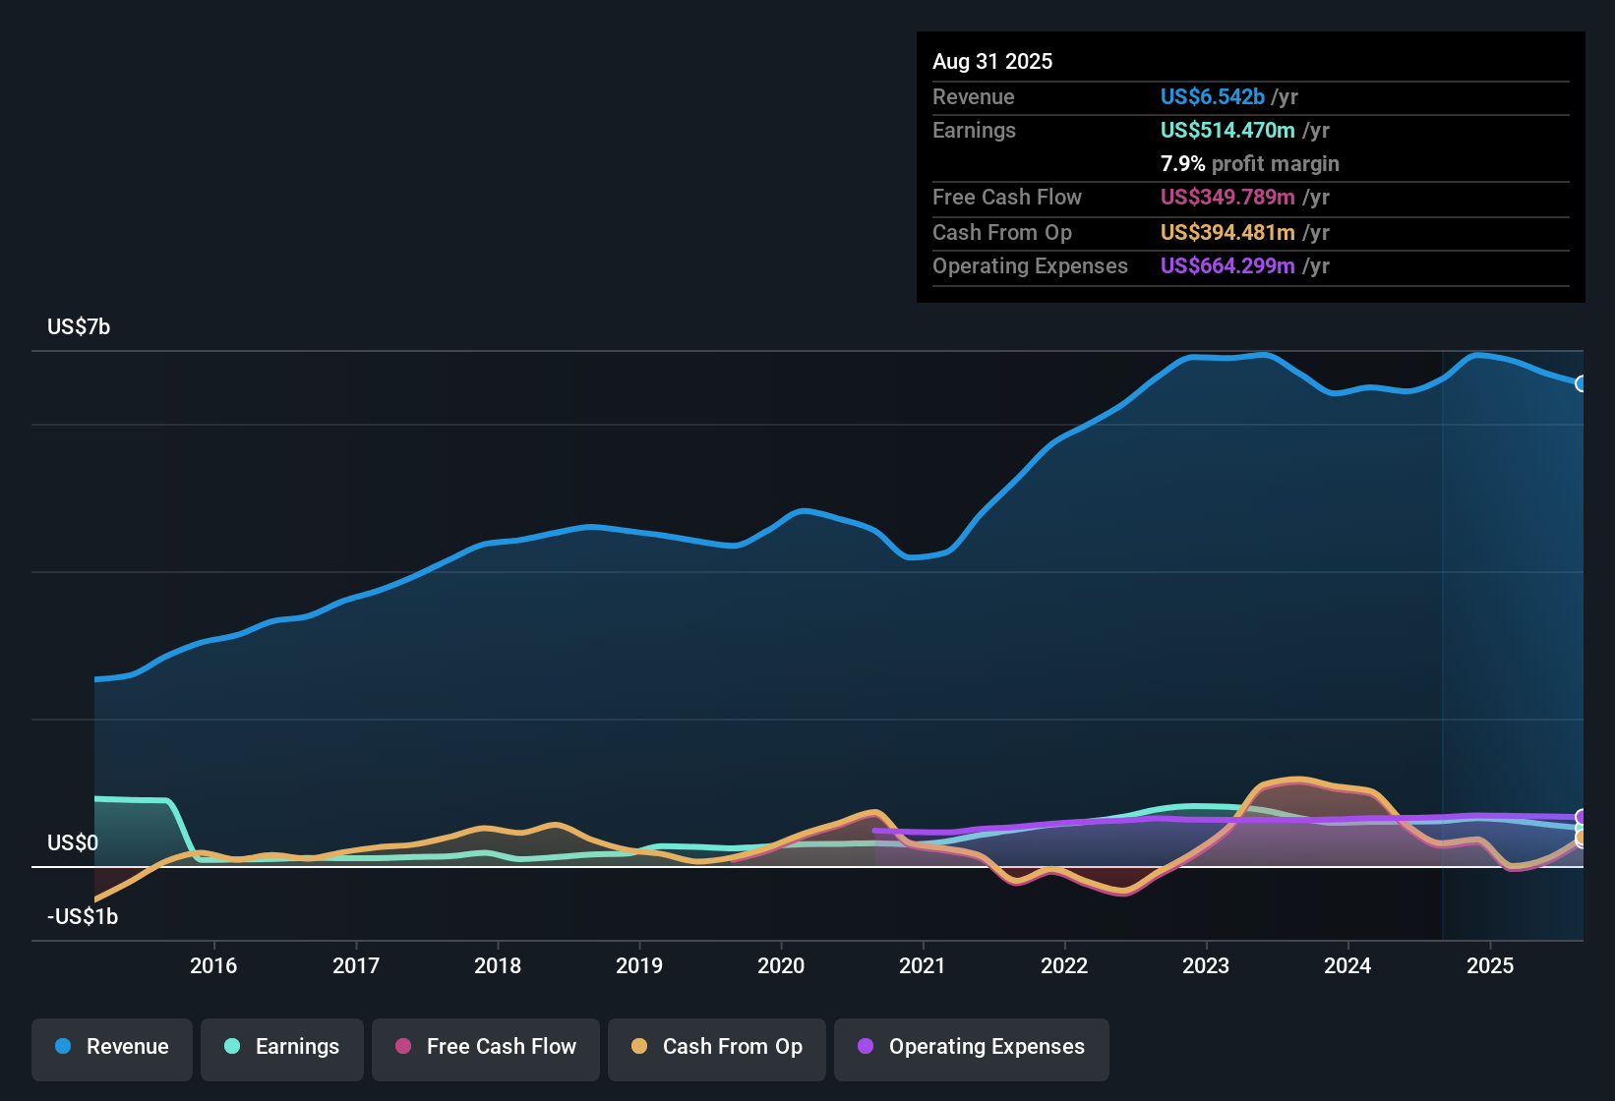Select the teal Earnings legend dot icon
This screenshot has width=1615, height=1101.
tap(232, 1047)
